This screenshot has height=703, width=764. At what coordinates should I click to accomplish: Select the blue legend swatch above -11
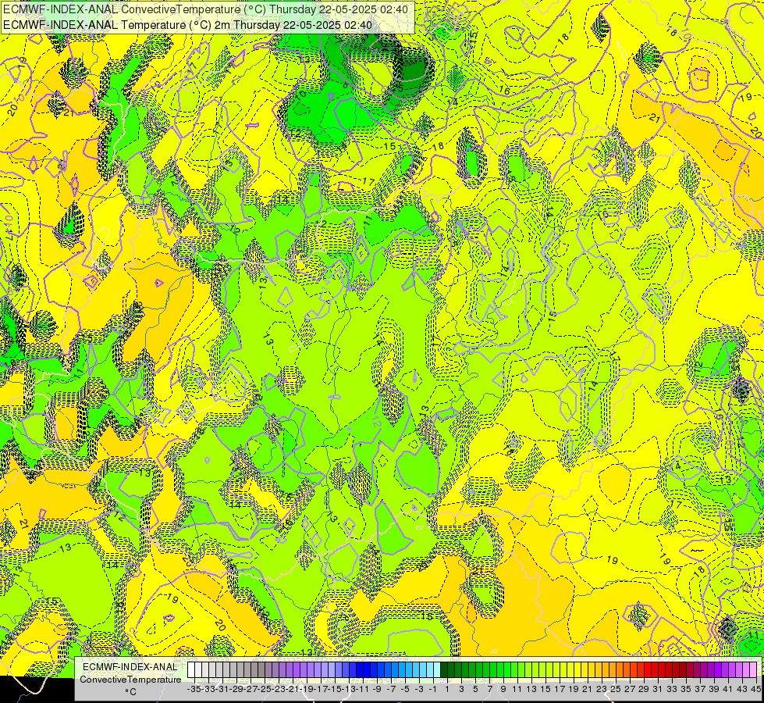[x=360, y=670]
